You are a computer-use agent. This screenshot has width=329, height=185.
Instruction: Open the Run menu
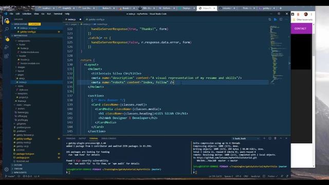(49, 14)
